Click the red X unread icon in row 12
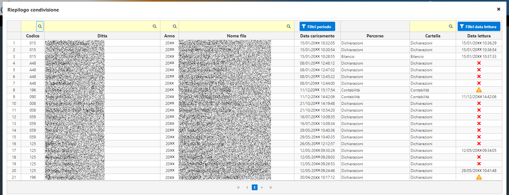Viewport: 509px width, 195px height. pos(479,117)
